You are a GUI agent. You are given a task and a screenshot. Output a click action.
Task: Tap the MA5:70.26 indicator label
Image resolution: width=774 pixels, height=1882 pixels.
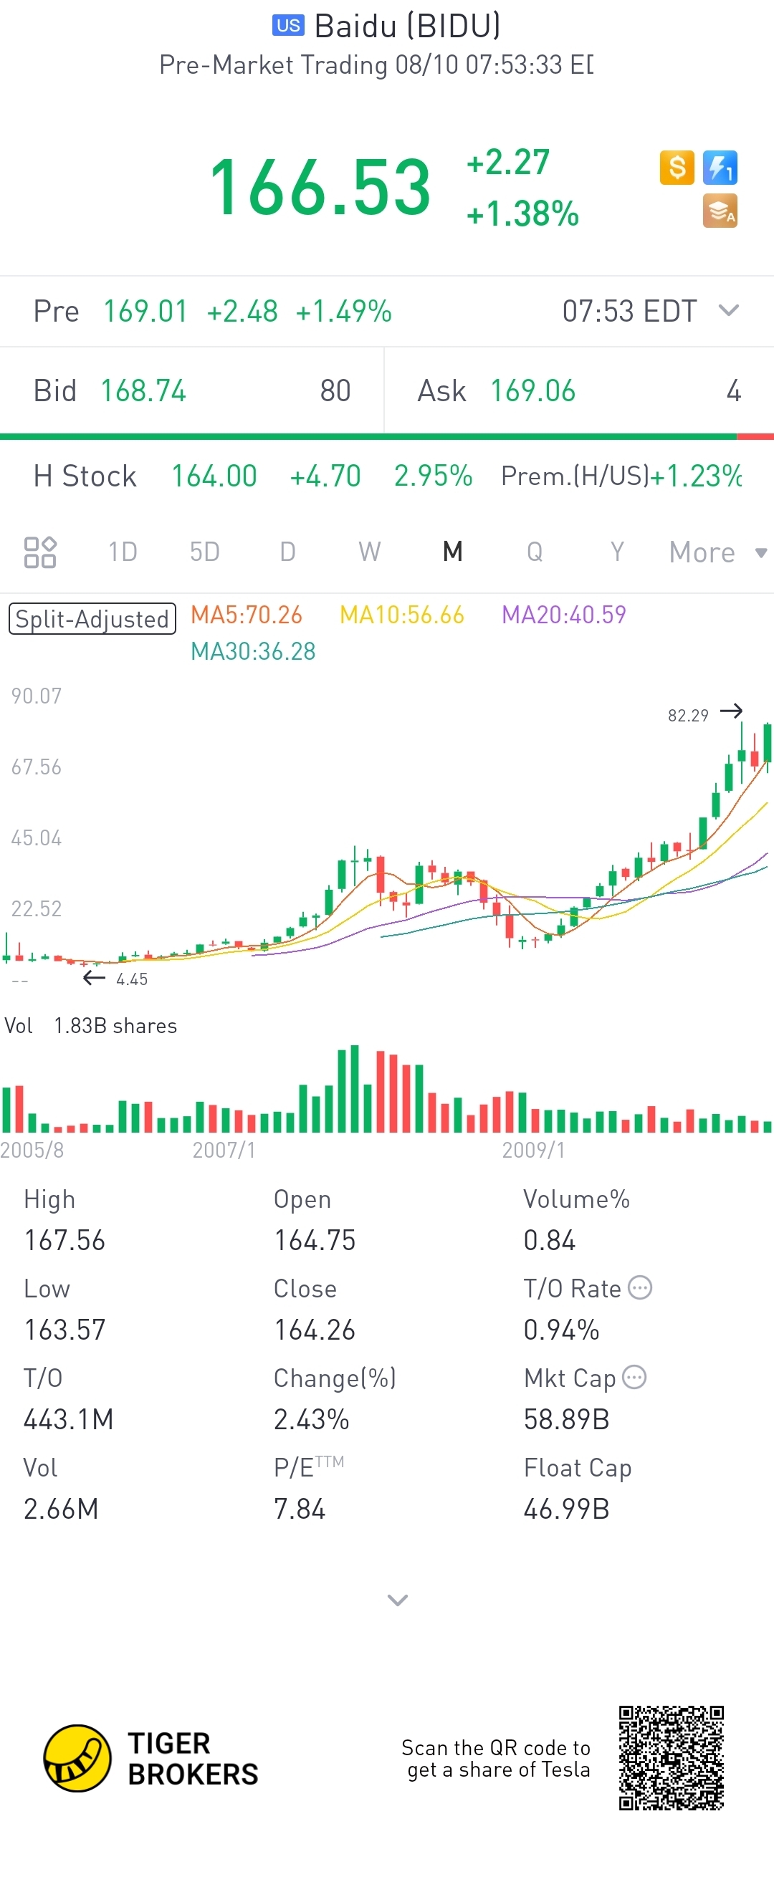[247, 615]
